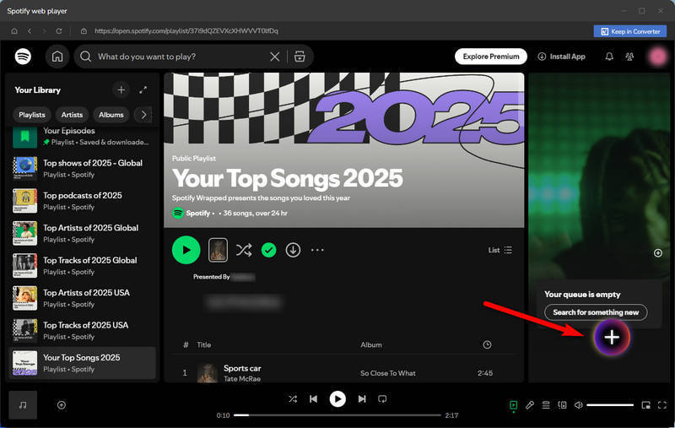Show more library filters chevron
Image resolution: width=675 pixels, height=428 pixels.
143,115
